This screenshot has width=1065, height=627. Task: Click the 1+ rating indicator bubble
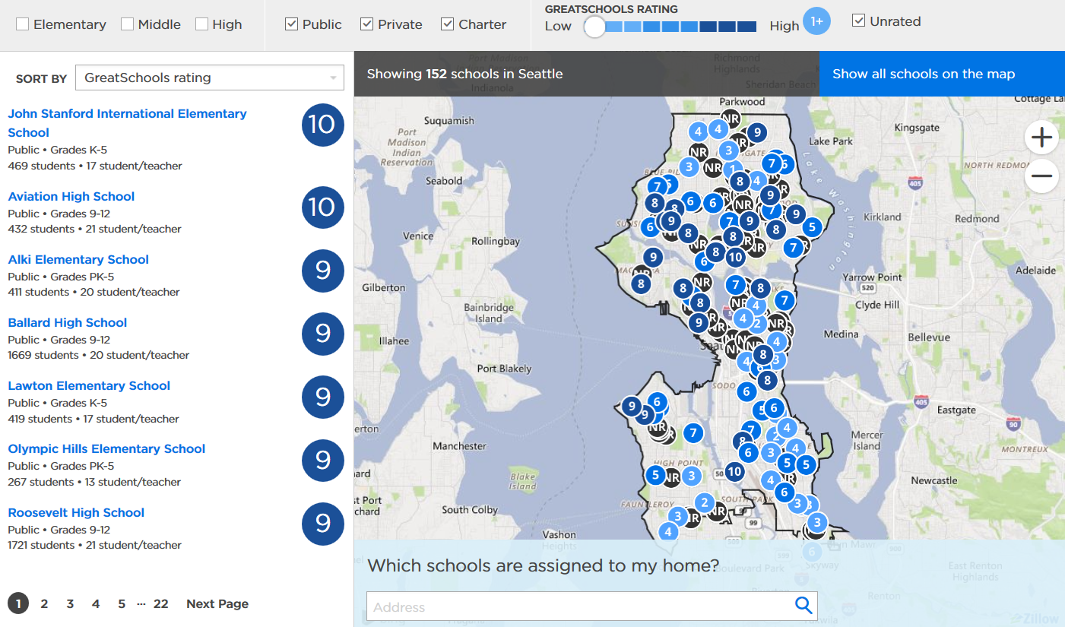click(816, 22)
